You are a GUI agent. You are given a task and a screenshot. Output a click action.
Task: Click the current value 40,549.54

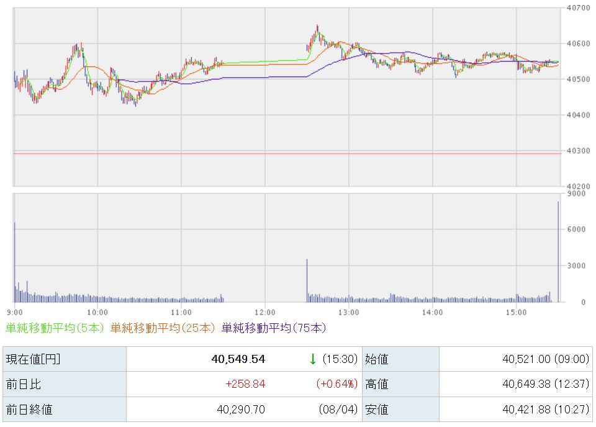(x=238, y=359)
